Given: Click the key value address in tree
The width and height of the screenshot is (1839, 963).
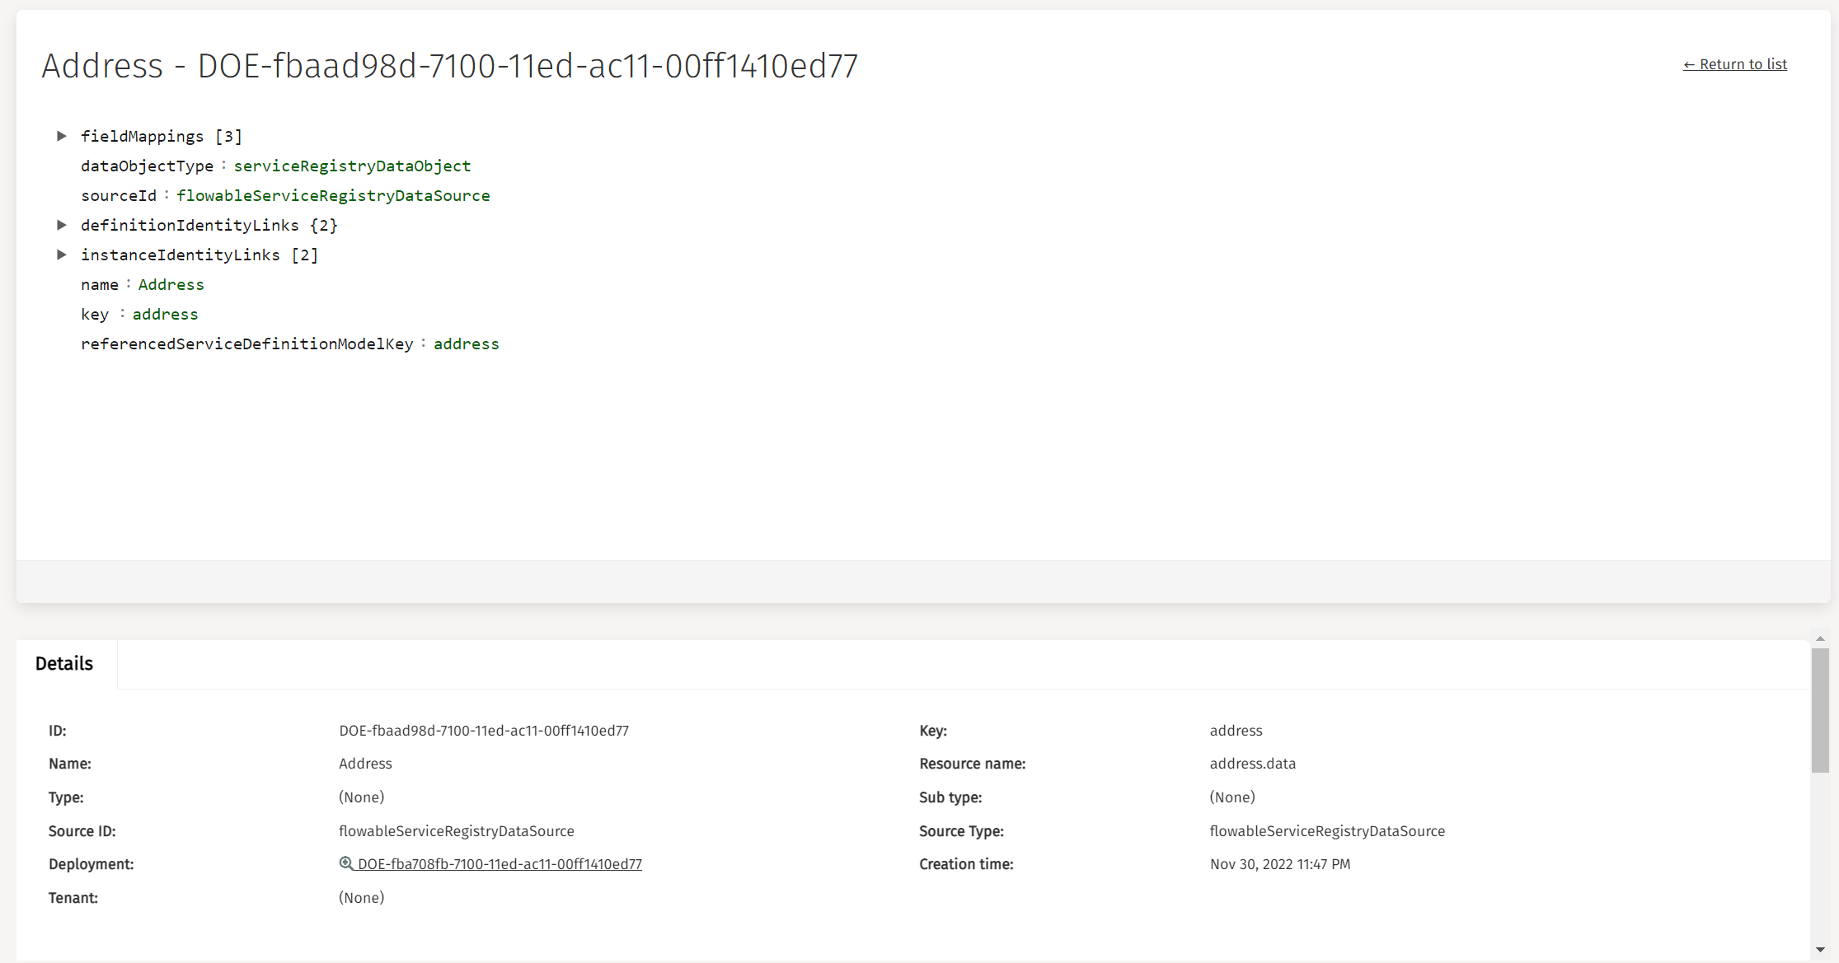Looking at the screenshot, I should click(165, 314).
